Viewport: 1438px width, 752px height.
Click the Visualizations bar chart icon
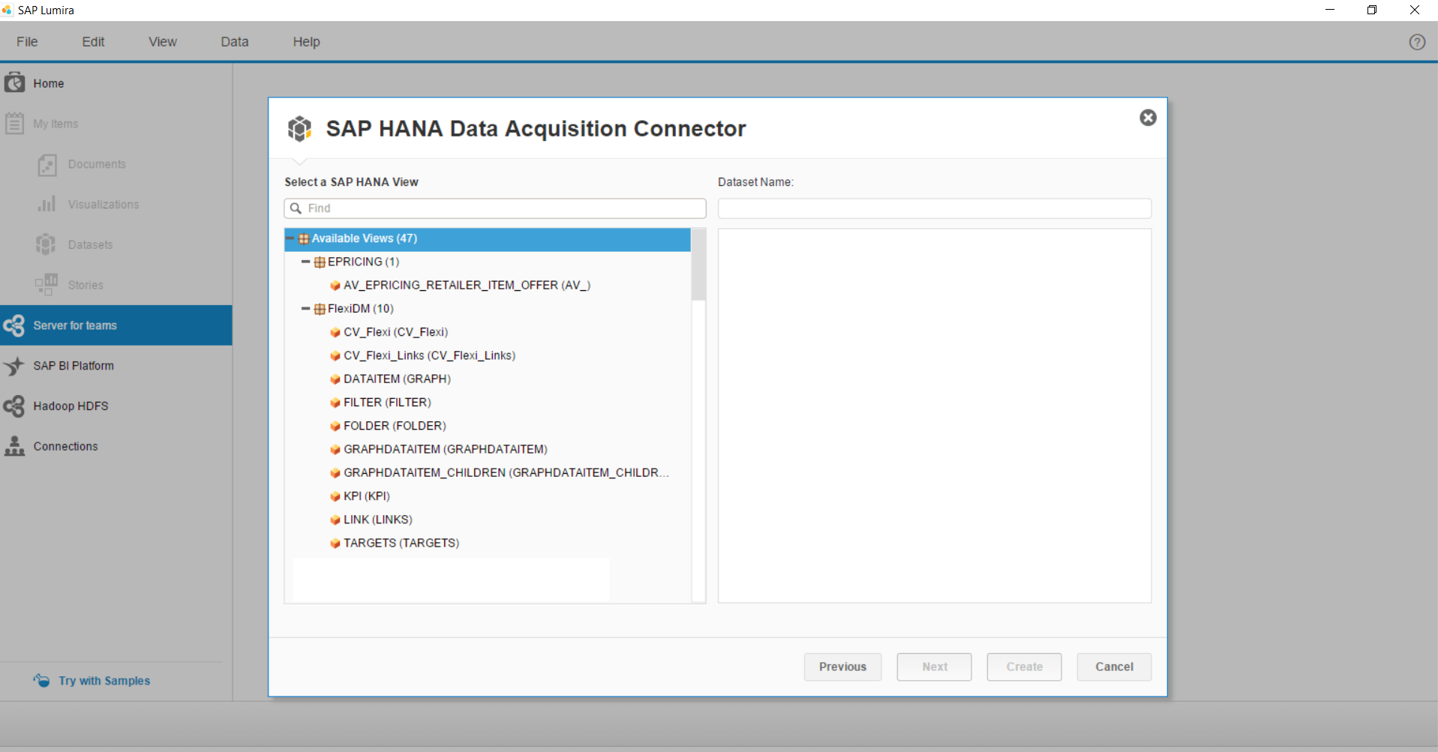47,204
